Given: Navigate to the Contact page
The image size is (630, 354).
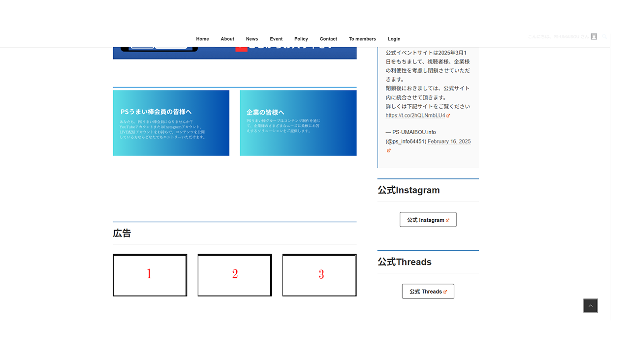Looking at the screenshot, I should click(x=328, y=39).
